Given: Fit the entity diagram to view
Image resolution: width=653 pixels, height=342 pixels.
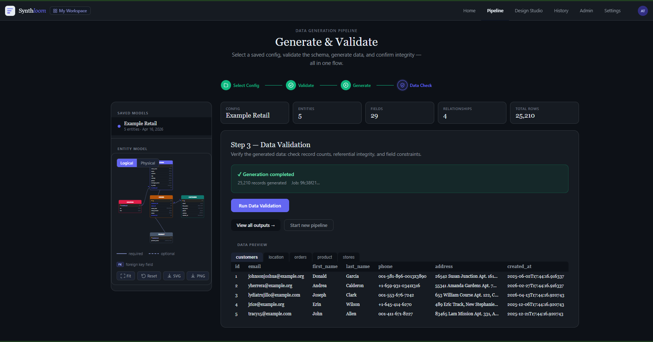Looking at the screenshot, I should pyautogui.click(x=126, y=276).
